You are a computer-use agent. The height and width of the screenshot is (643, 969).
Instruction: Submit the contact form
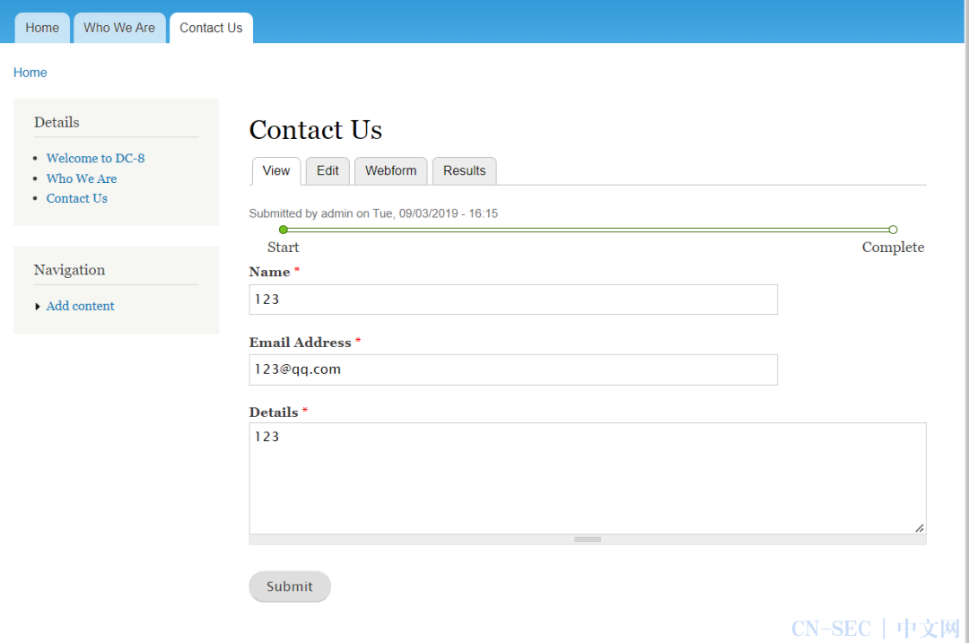(290, 587)
